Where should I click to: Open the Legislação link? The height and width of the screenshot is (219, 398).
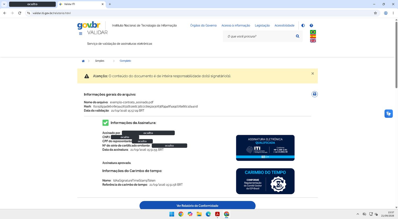coord(262,25)
